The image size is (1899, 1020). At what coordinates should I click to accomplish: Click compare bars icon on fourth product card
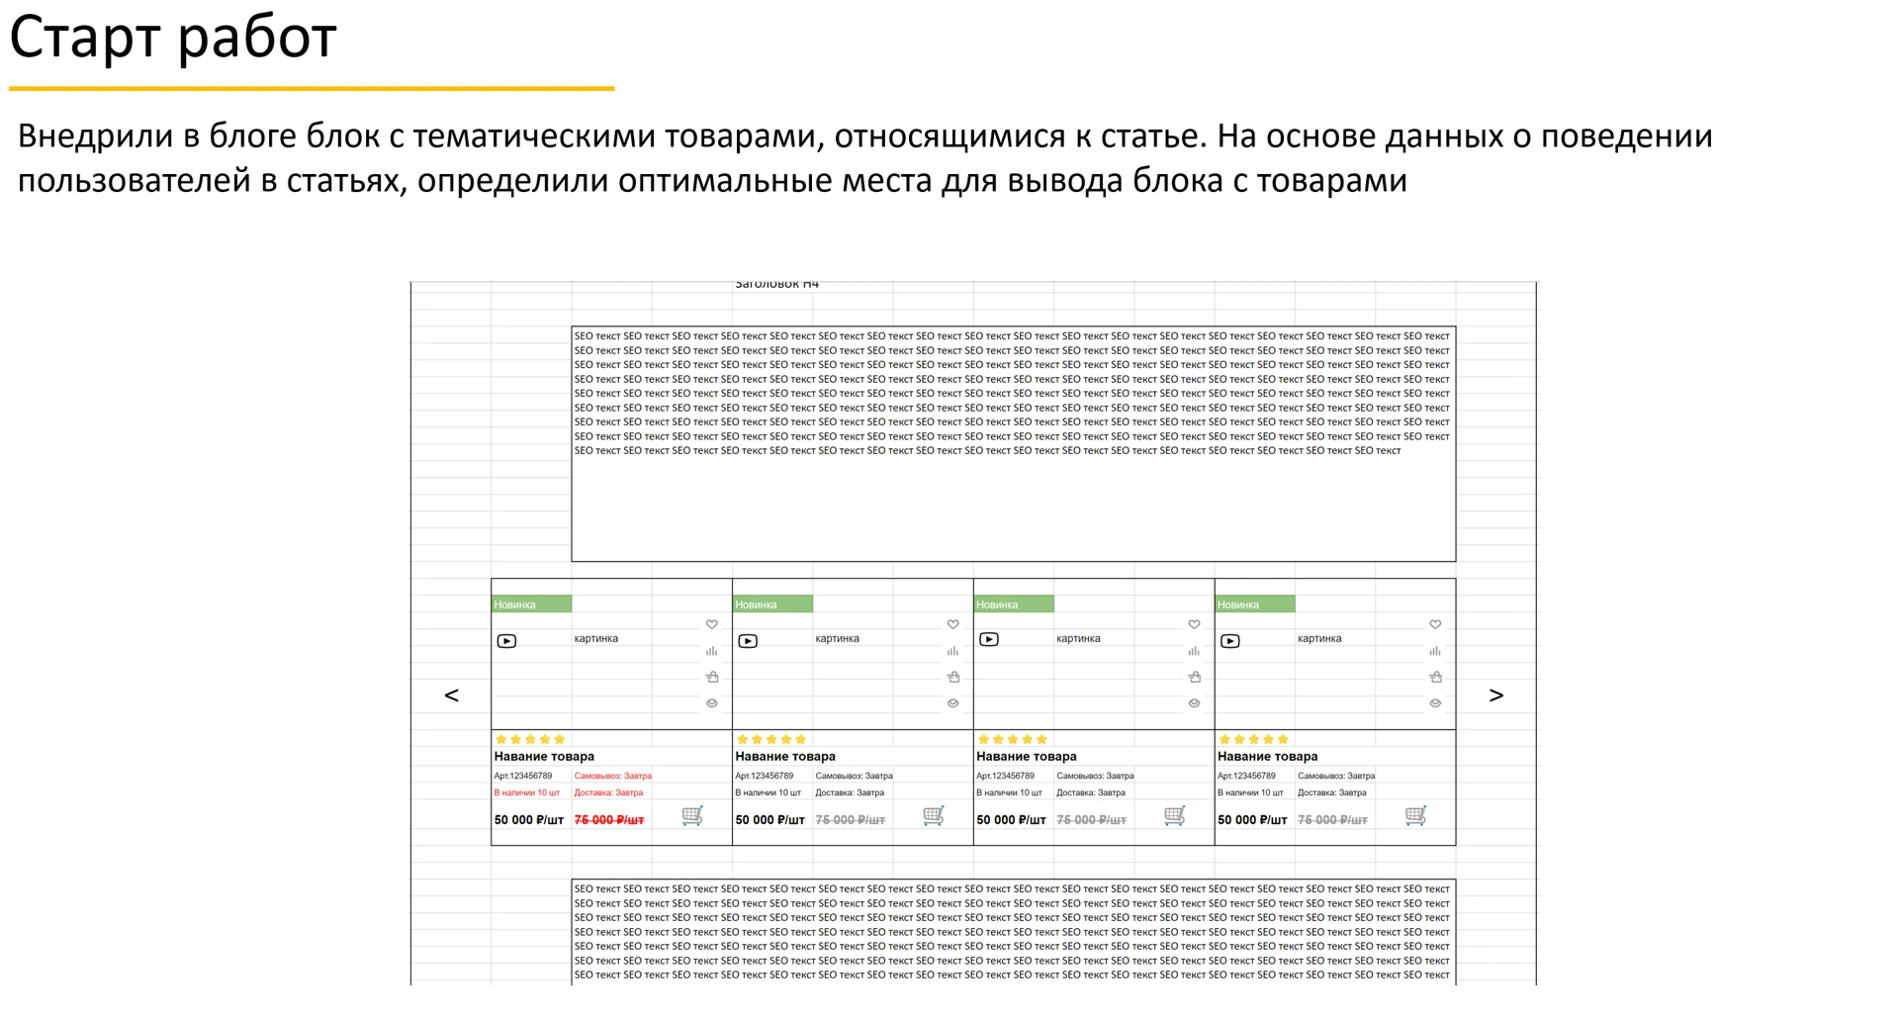(x=1435, y=651)
